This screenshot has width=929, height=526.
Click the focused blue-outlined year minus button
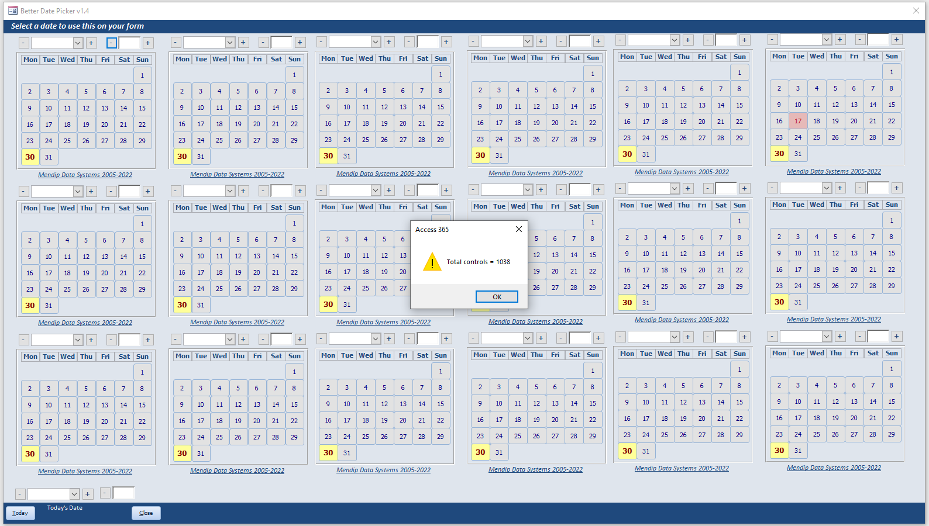tap(112, 43)
